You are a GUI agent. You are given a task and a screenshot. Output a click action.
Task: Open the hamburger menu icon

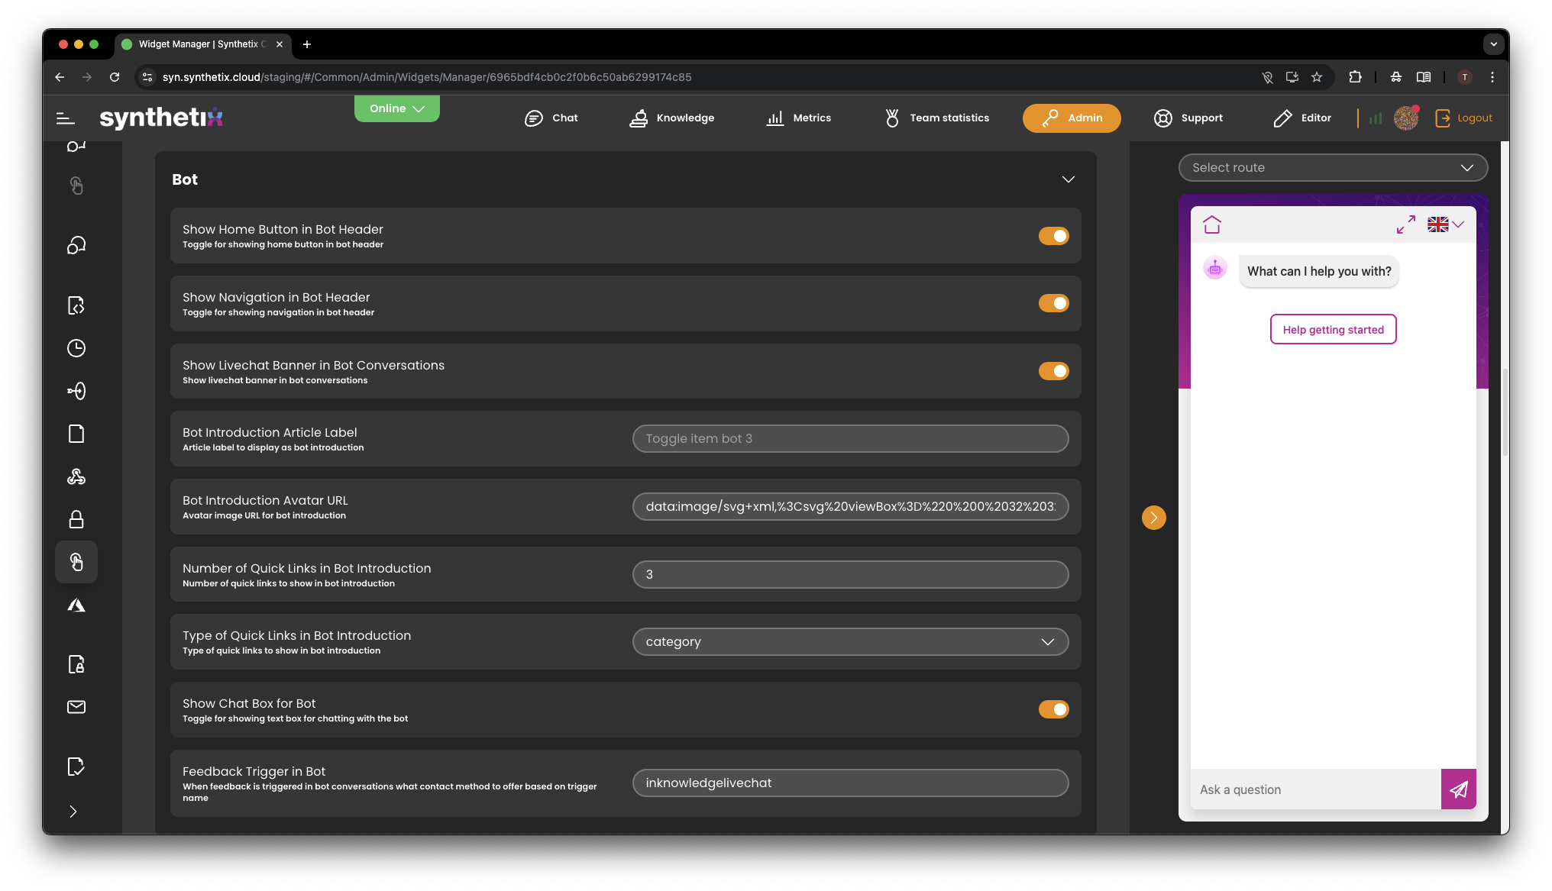click(x=66, y=118)
